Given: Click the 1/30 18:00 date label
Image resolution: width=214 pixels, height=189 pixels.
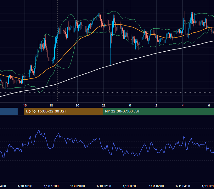Looking at the screenshot, I should (51, 186).
